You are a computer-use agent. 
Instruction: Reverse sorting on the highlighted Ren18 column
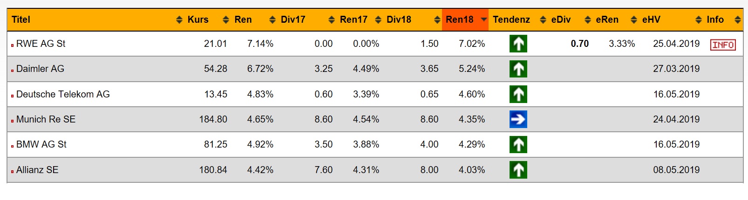click(x=484, y=19)
